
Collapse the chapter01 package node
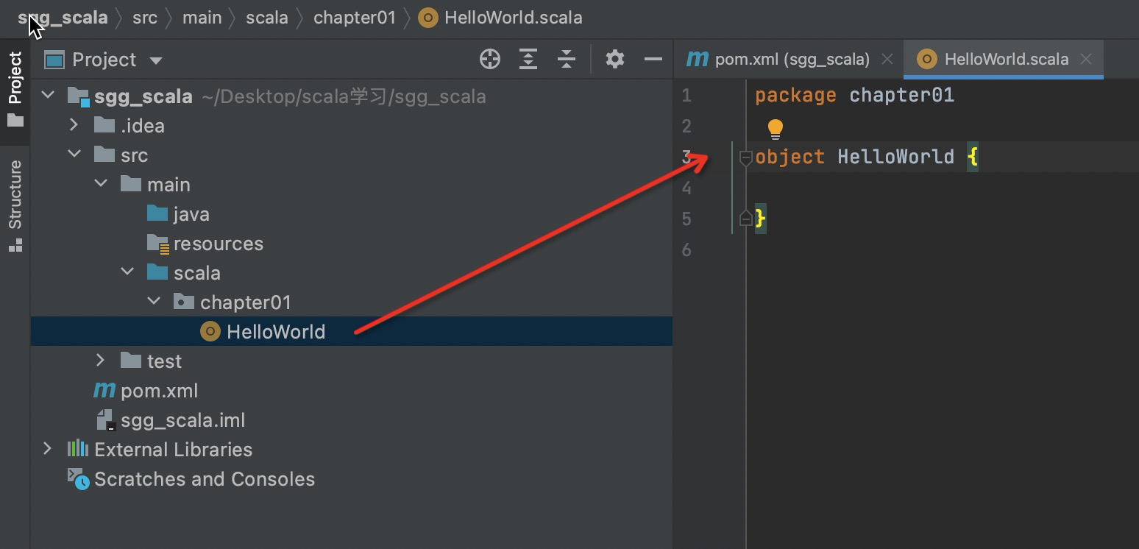(x=154, y=302)
